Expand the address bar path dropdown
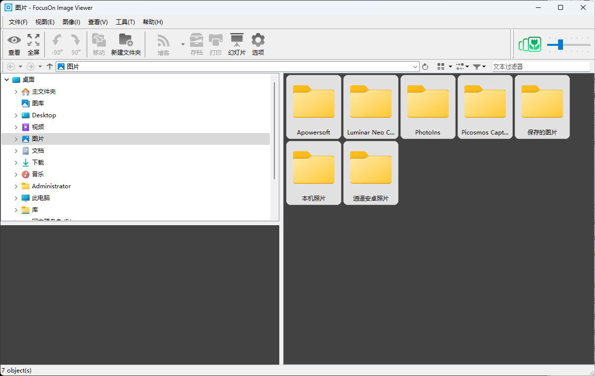The width and height of the screenshot is (595, 376). (415, 67)
